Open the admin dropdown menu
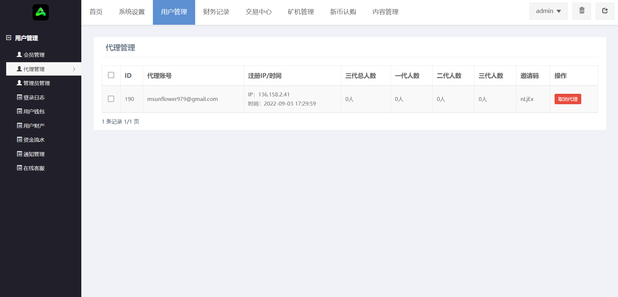The height and width of the screenshot is (297, 618). coord(548,11)
